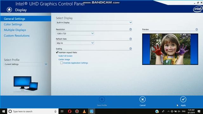Click the monitor and laptop illustration
The width and height of the screenshot is (203, 114).
pyautogui.click(x=26, y=84)
